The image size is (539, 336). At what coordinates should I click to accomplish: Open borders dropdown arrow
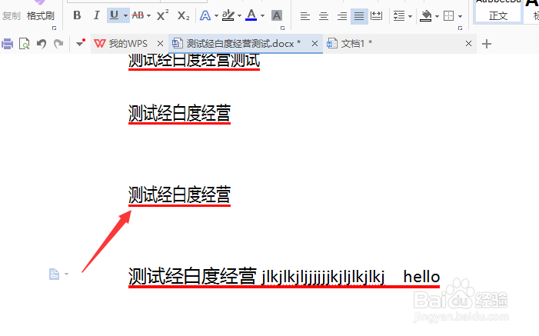tap(461, 16)
